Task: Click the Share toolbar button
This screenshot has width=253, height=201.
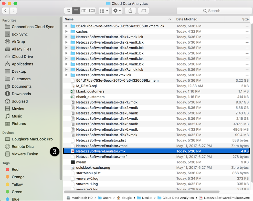Action: [130, 11]
